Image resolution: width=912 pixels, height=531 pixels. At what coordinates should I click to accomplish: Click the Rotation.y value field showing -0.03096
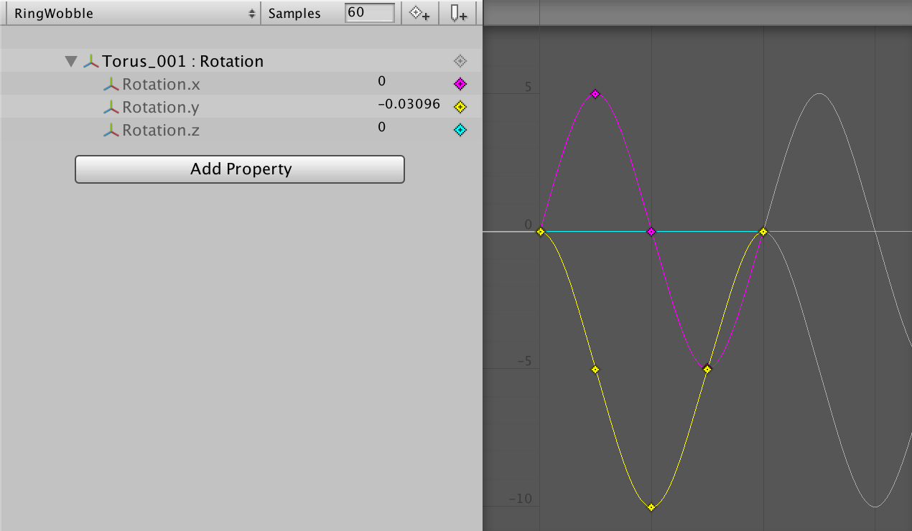pos(409,104)
